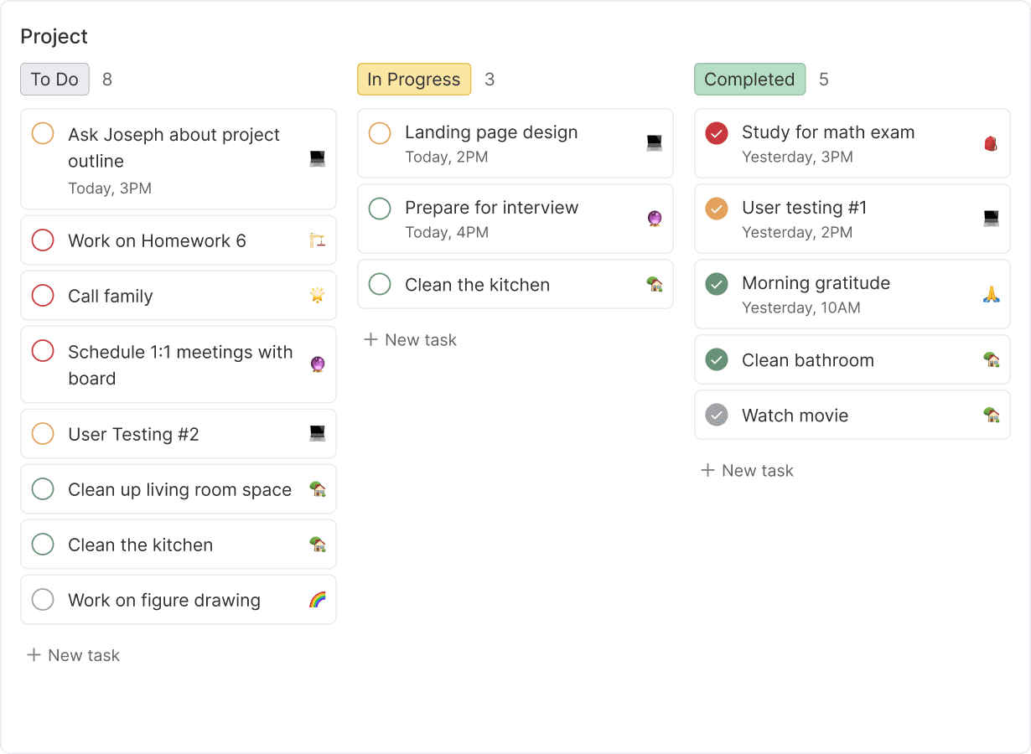Uncheck the Clean bathroom completed checkbox
This screenshot has height=754, width=1031.
tap(717, 360)
